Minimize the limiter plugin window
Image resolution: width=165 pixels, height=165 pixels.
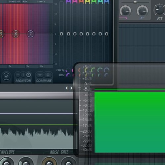click(x=80, y=87)
